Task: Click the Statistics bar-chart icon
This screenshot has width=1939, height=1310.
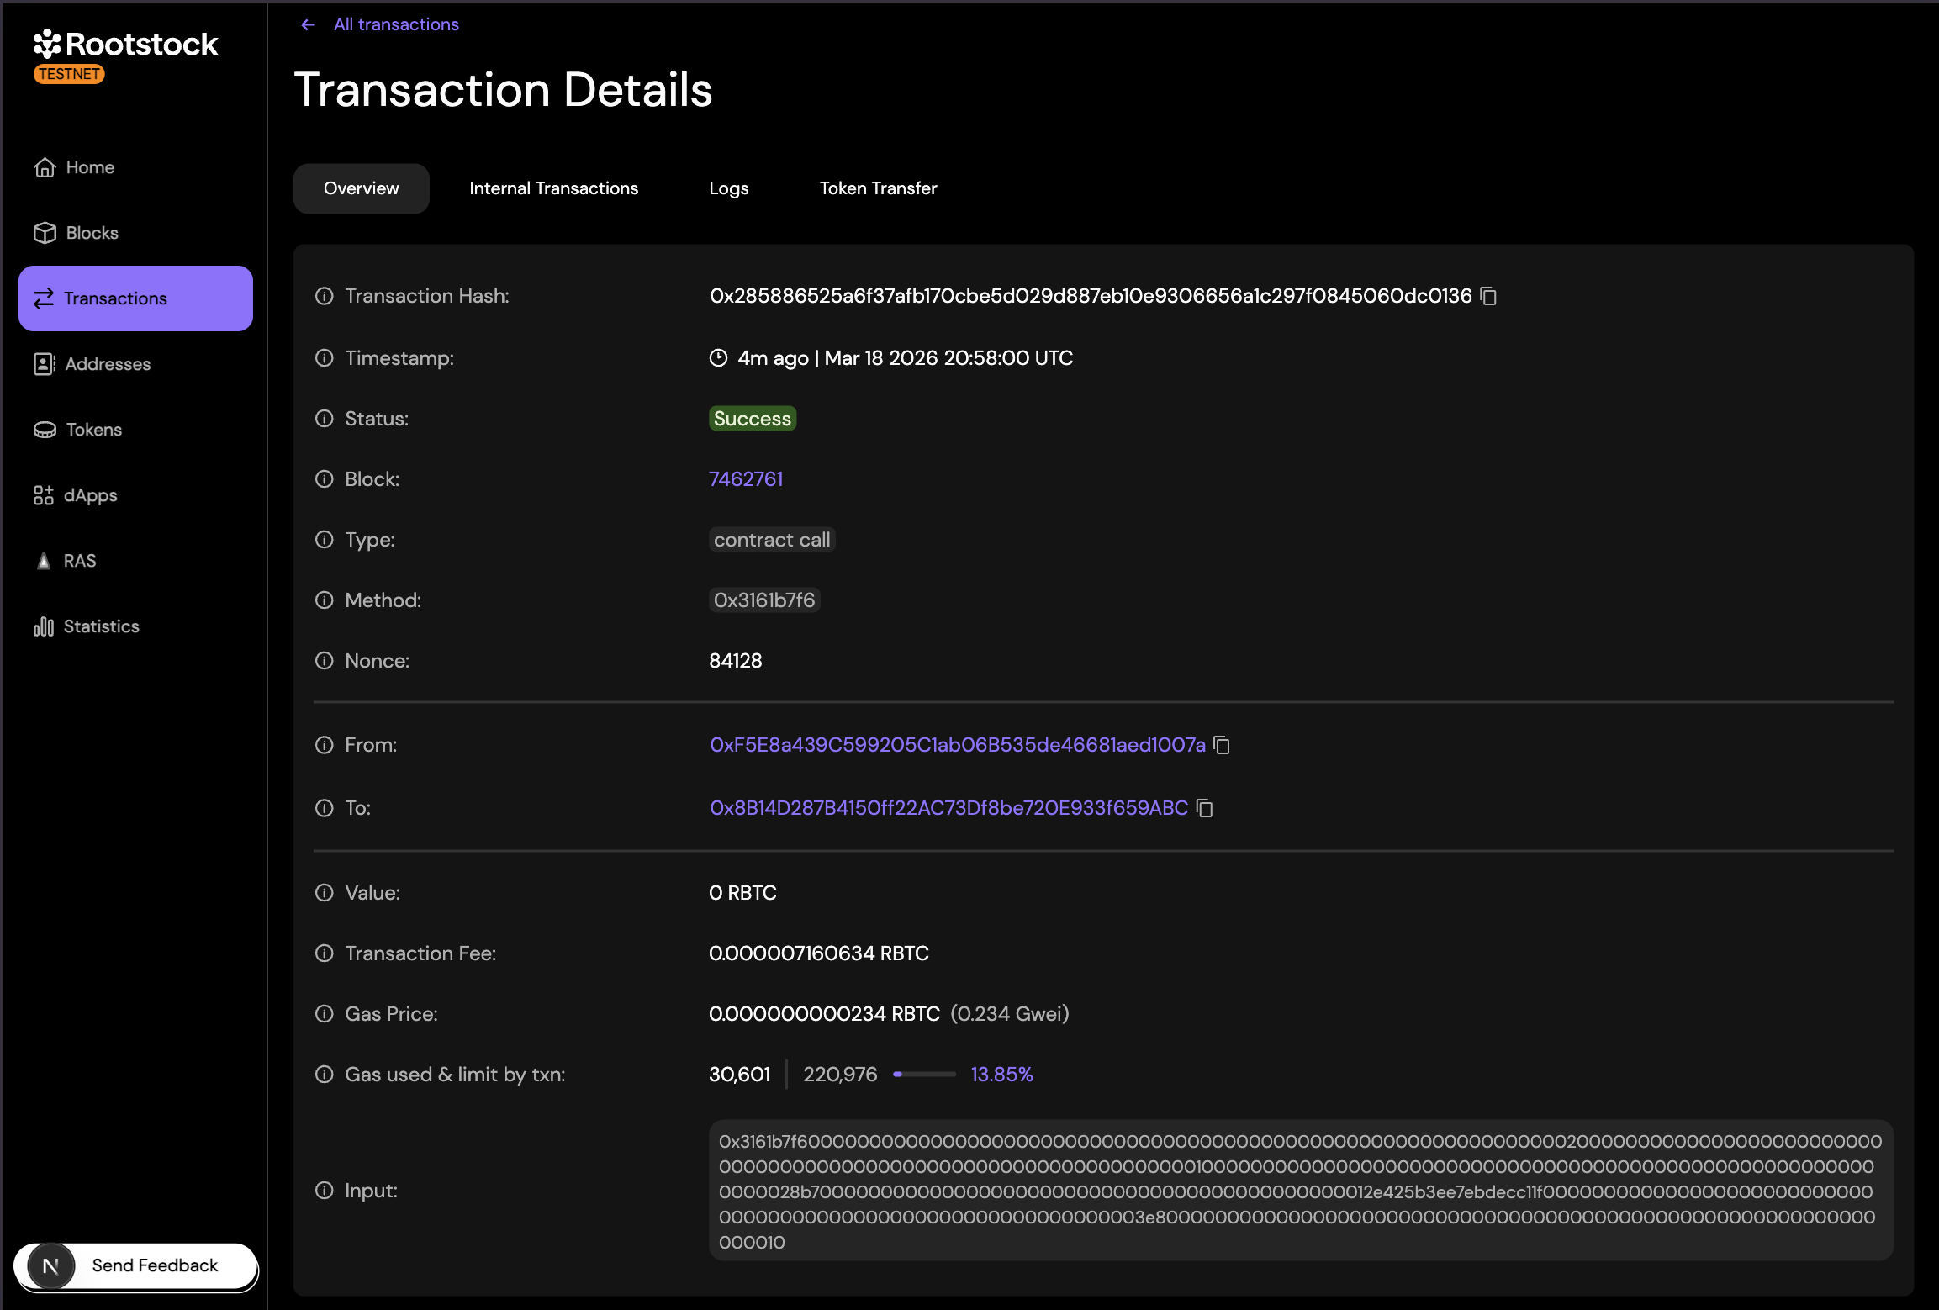Action: tap(44, 626)
